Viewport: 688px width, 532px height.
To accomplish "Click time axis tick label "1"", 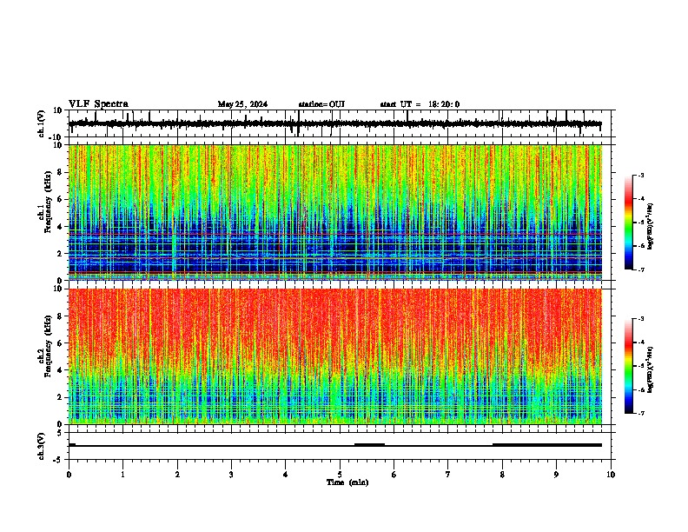I will [x=122, y=475].
